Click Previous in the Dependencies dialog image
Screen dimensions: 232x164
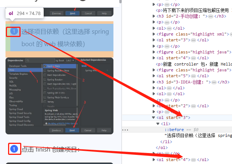click(x=56, y=130)
